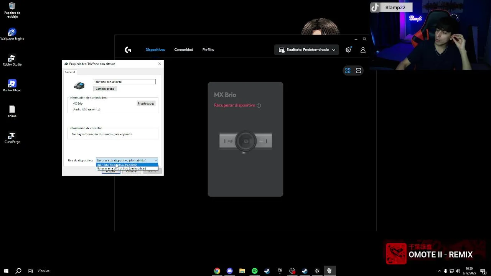Open the Comunidad tab in G HUB
Viewport: 491px width, 276px height.
[184, 50]
